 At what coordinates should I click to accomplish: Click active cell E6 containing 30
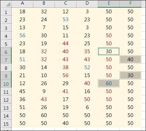(109, 52)
